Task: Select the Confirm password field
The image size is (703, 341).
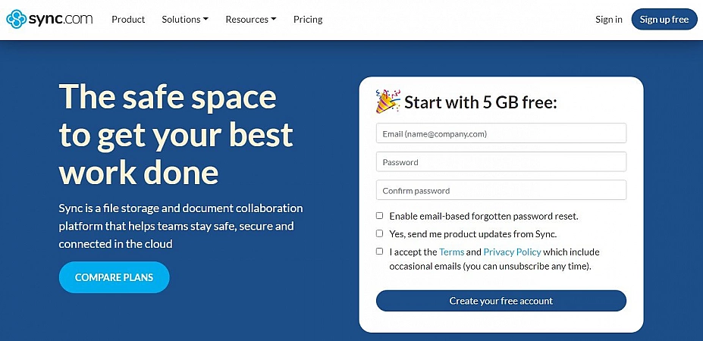Action: 501,190
